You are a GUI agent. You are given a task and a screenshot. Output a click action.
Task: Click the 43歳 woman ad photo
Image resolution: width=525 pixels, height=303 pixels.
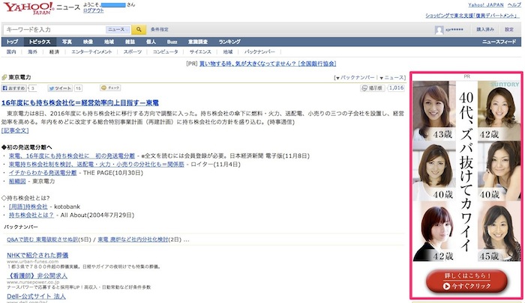tap(434, 111)
